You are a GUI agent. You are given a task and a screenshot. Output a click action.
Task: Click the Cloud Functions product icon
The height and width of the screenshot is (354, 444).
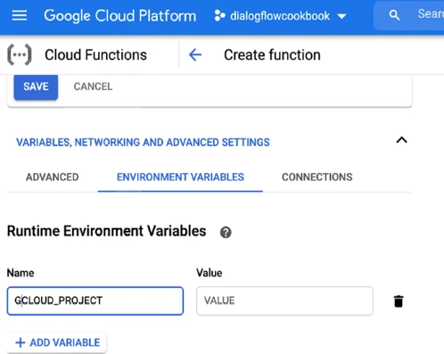coord(20,54)
